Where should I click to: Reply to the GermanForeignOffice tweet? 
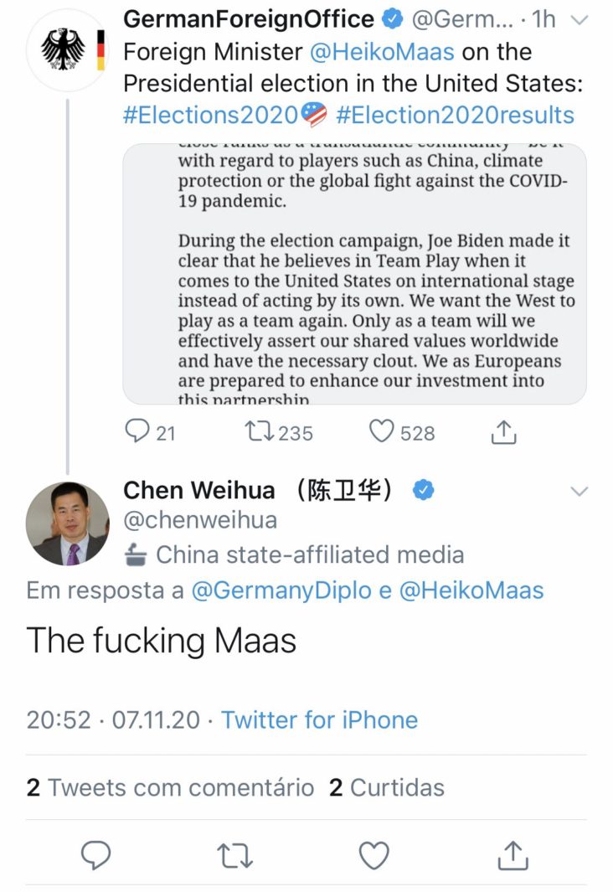[137, 431]
